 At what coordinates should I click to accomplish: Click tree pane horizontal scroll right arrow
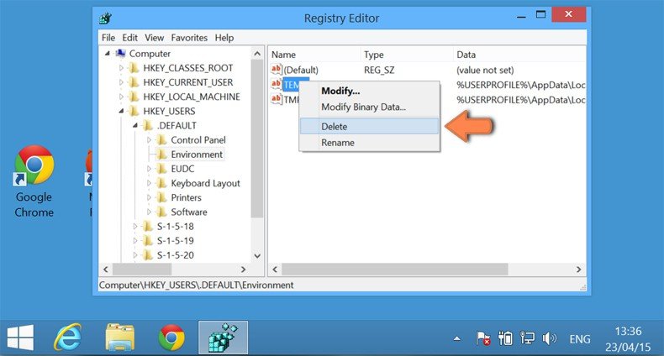243,269
